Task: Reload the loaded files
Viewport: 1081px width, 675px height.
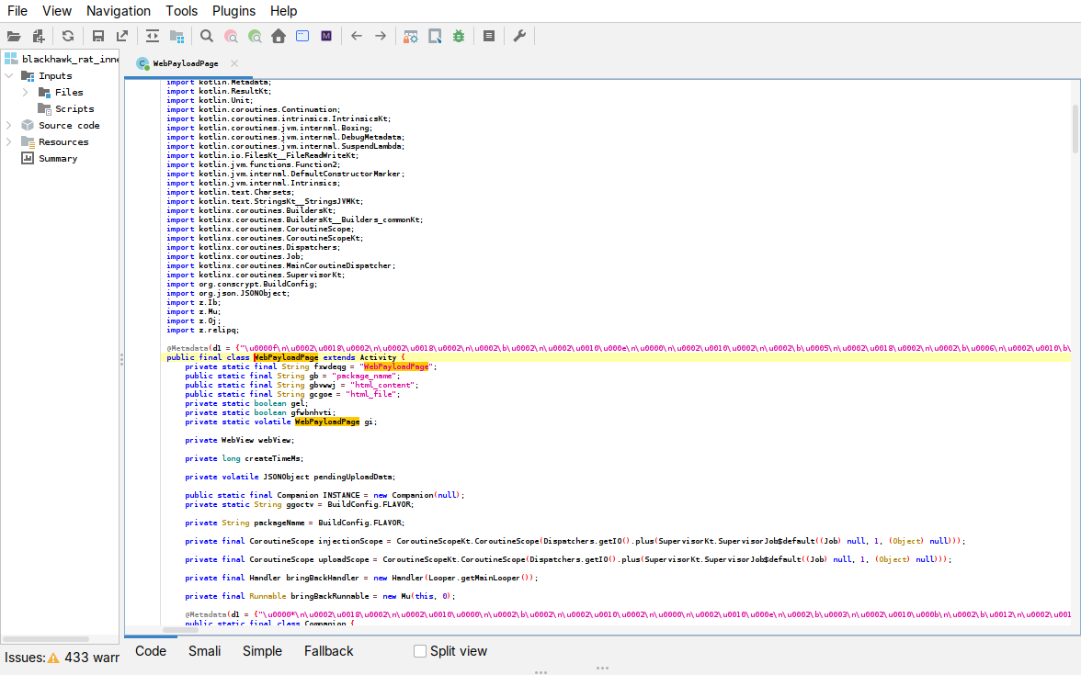Action: pyautogui.click(x=68, y=37)
